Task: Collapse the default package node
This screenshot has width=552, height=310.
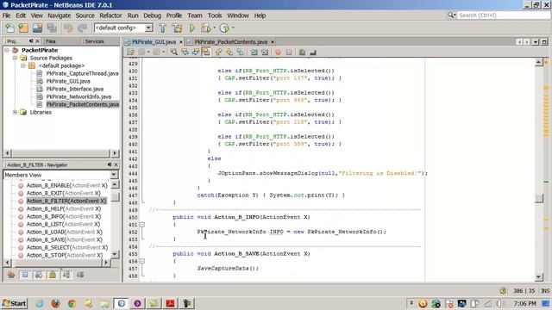Action: click(x=23, y=65)
